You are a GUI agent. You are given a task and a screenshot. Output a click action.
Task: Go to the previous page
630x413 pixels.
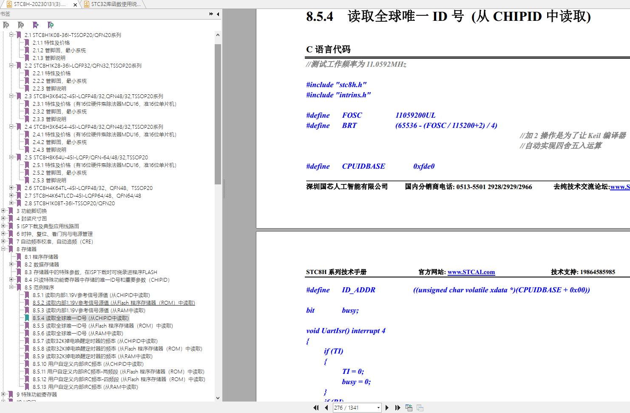[326, 407]
